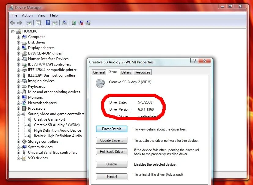
Task: Toggle the Show/Hide Action Pane toolbar icon
Action: [55, 23]
